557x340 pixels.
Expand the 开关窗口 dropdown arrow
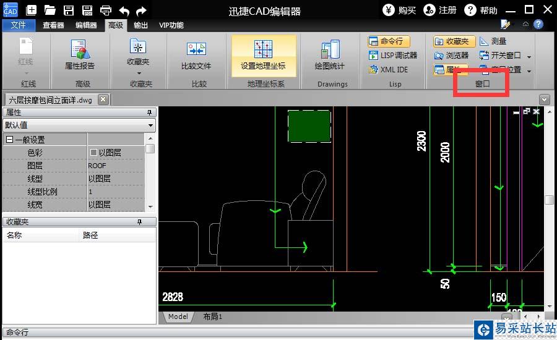(529, 56)
